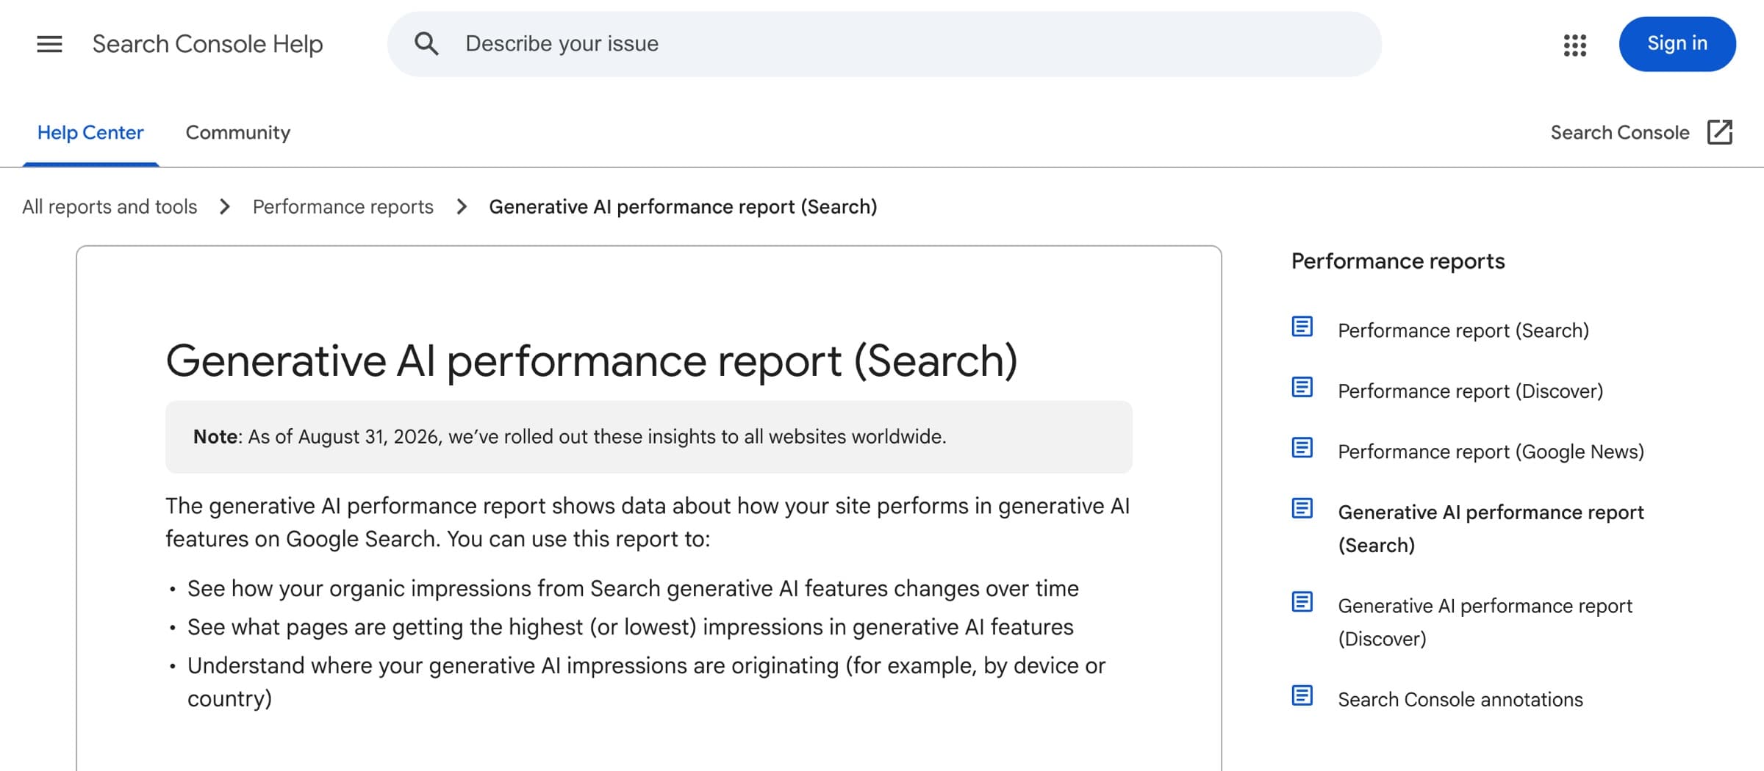The image size is (1764, 771).
Task: Open Generative AI performance report (Discover) article
Action: pyautogui.click(x=1485, y=622)
